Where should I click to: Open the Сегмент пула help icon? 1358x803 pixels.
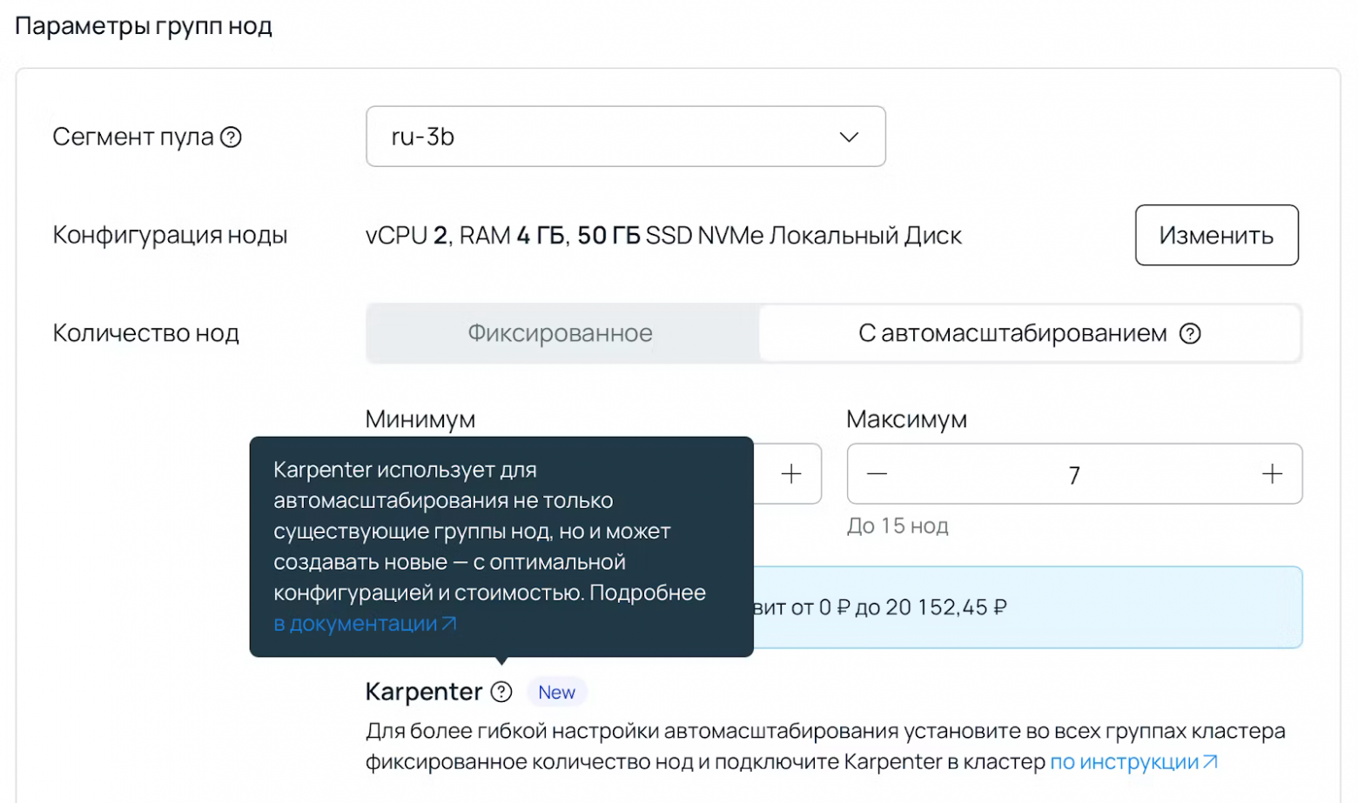coord(232,136)
